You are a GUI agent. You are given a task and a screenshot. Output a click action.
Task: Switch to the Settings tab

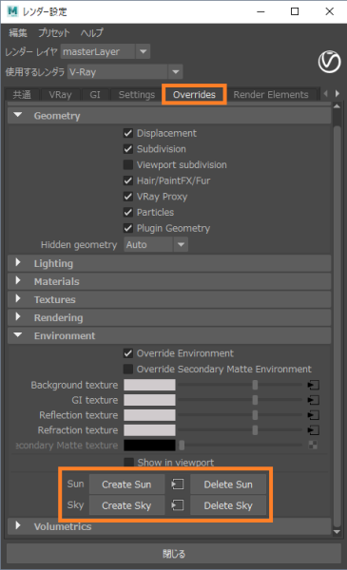tap(137, 95)
